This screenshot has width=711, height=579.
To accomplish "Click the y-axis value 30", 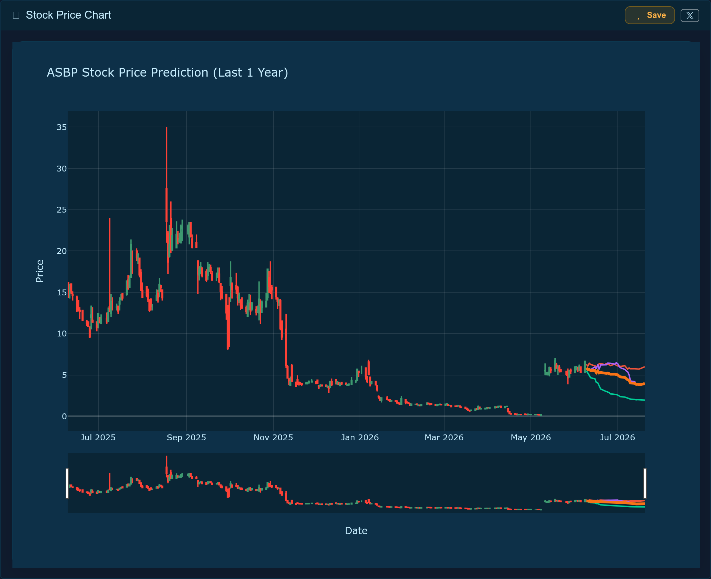I will click(62, 169).
